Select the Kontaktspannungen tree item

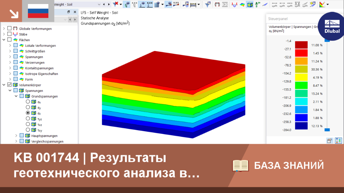39,68
